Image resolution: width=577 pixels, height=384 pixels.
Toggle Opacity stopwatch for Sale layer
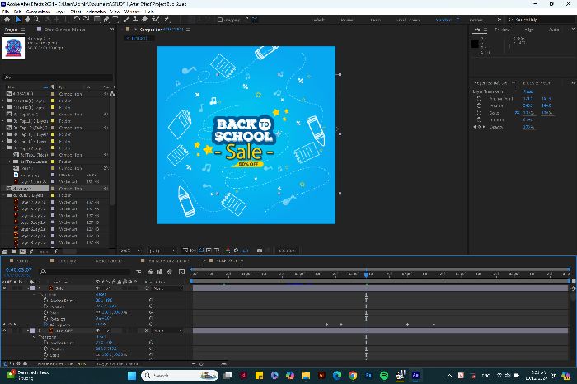pos(45,325)
